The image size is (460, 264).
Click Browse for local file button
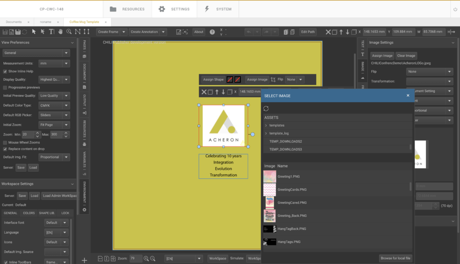395,258
